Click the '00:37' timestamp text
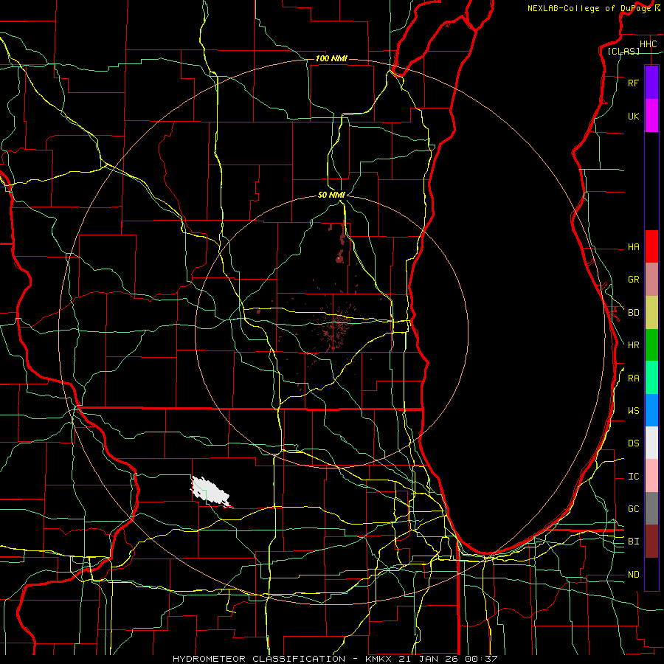 [x=481, y=659]
